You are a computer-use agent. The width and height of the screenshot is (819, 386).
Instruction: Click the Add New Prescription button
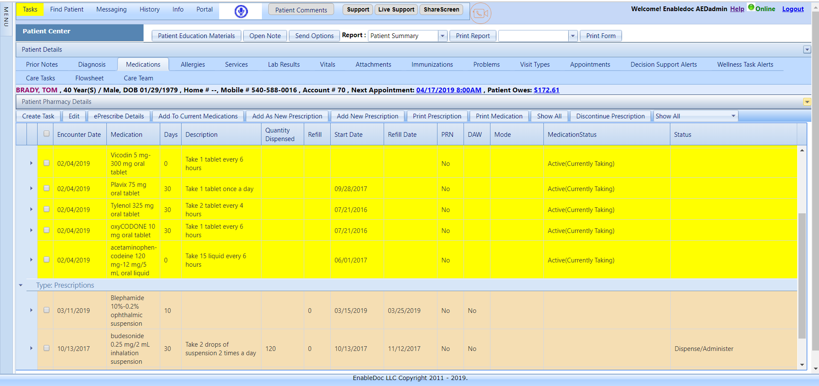(x=367, y=116)
